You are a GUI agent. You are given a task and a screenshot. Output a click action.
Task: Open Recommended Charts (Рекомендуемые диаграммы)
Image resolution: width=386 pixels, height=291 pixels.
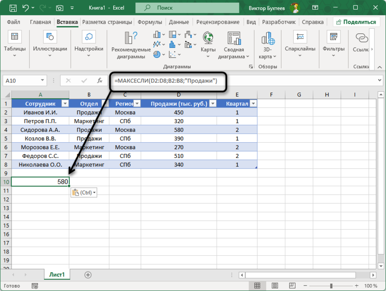pos(131,45)
